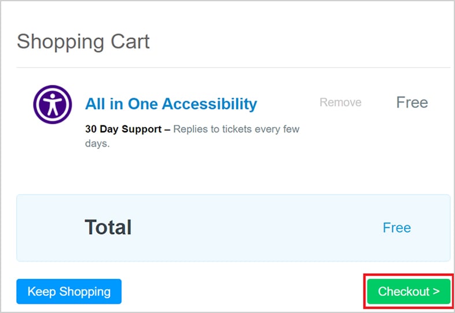Click the word Shopping in blue button
Image resolution: width=455 pixels, height=313 pixels.
point(85,292)
